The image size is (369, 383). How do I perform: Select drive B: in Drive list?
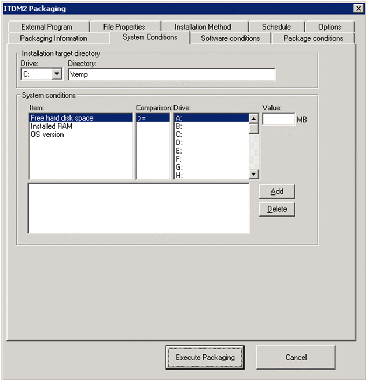pyautogui.click(x=212, y=126)
